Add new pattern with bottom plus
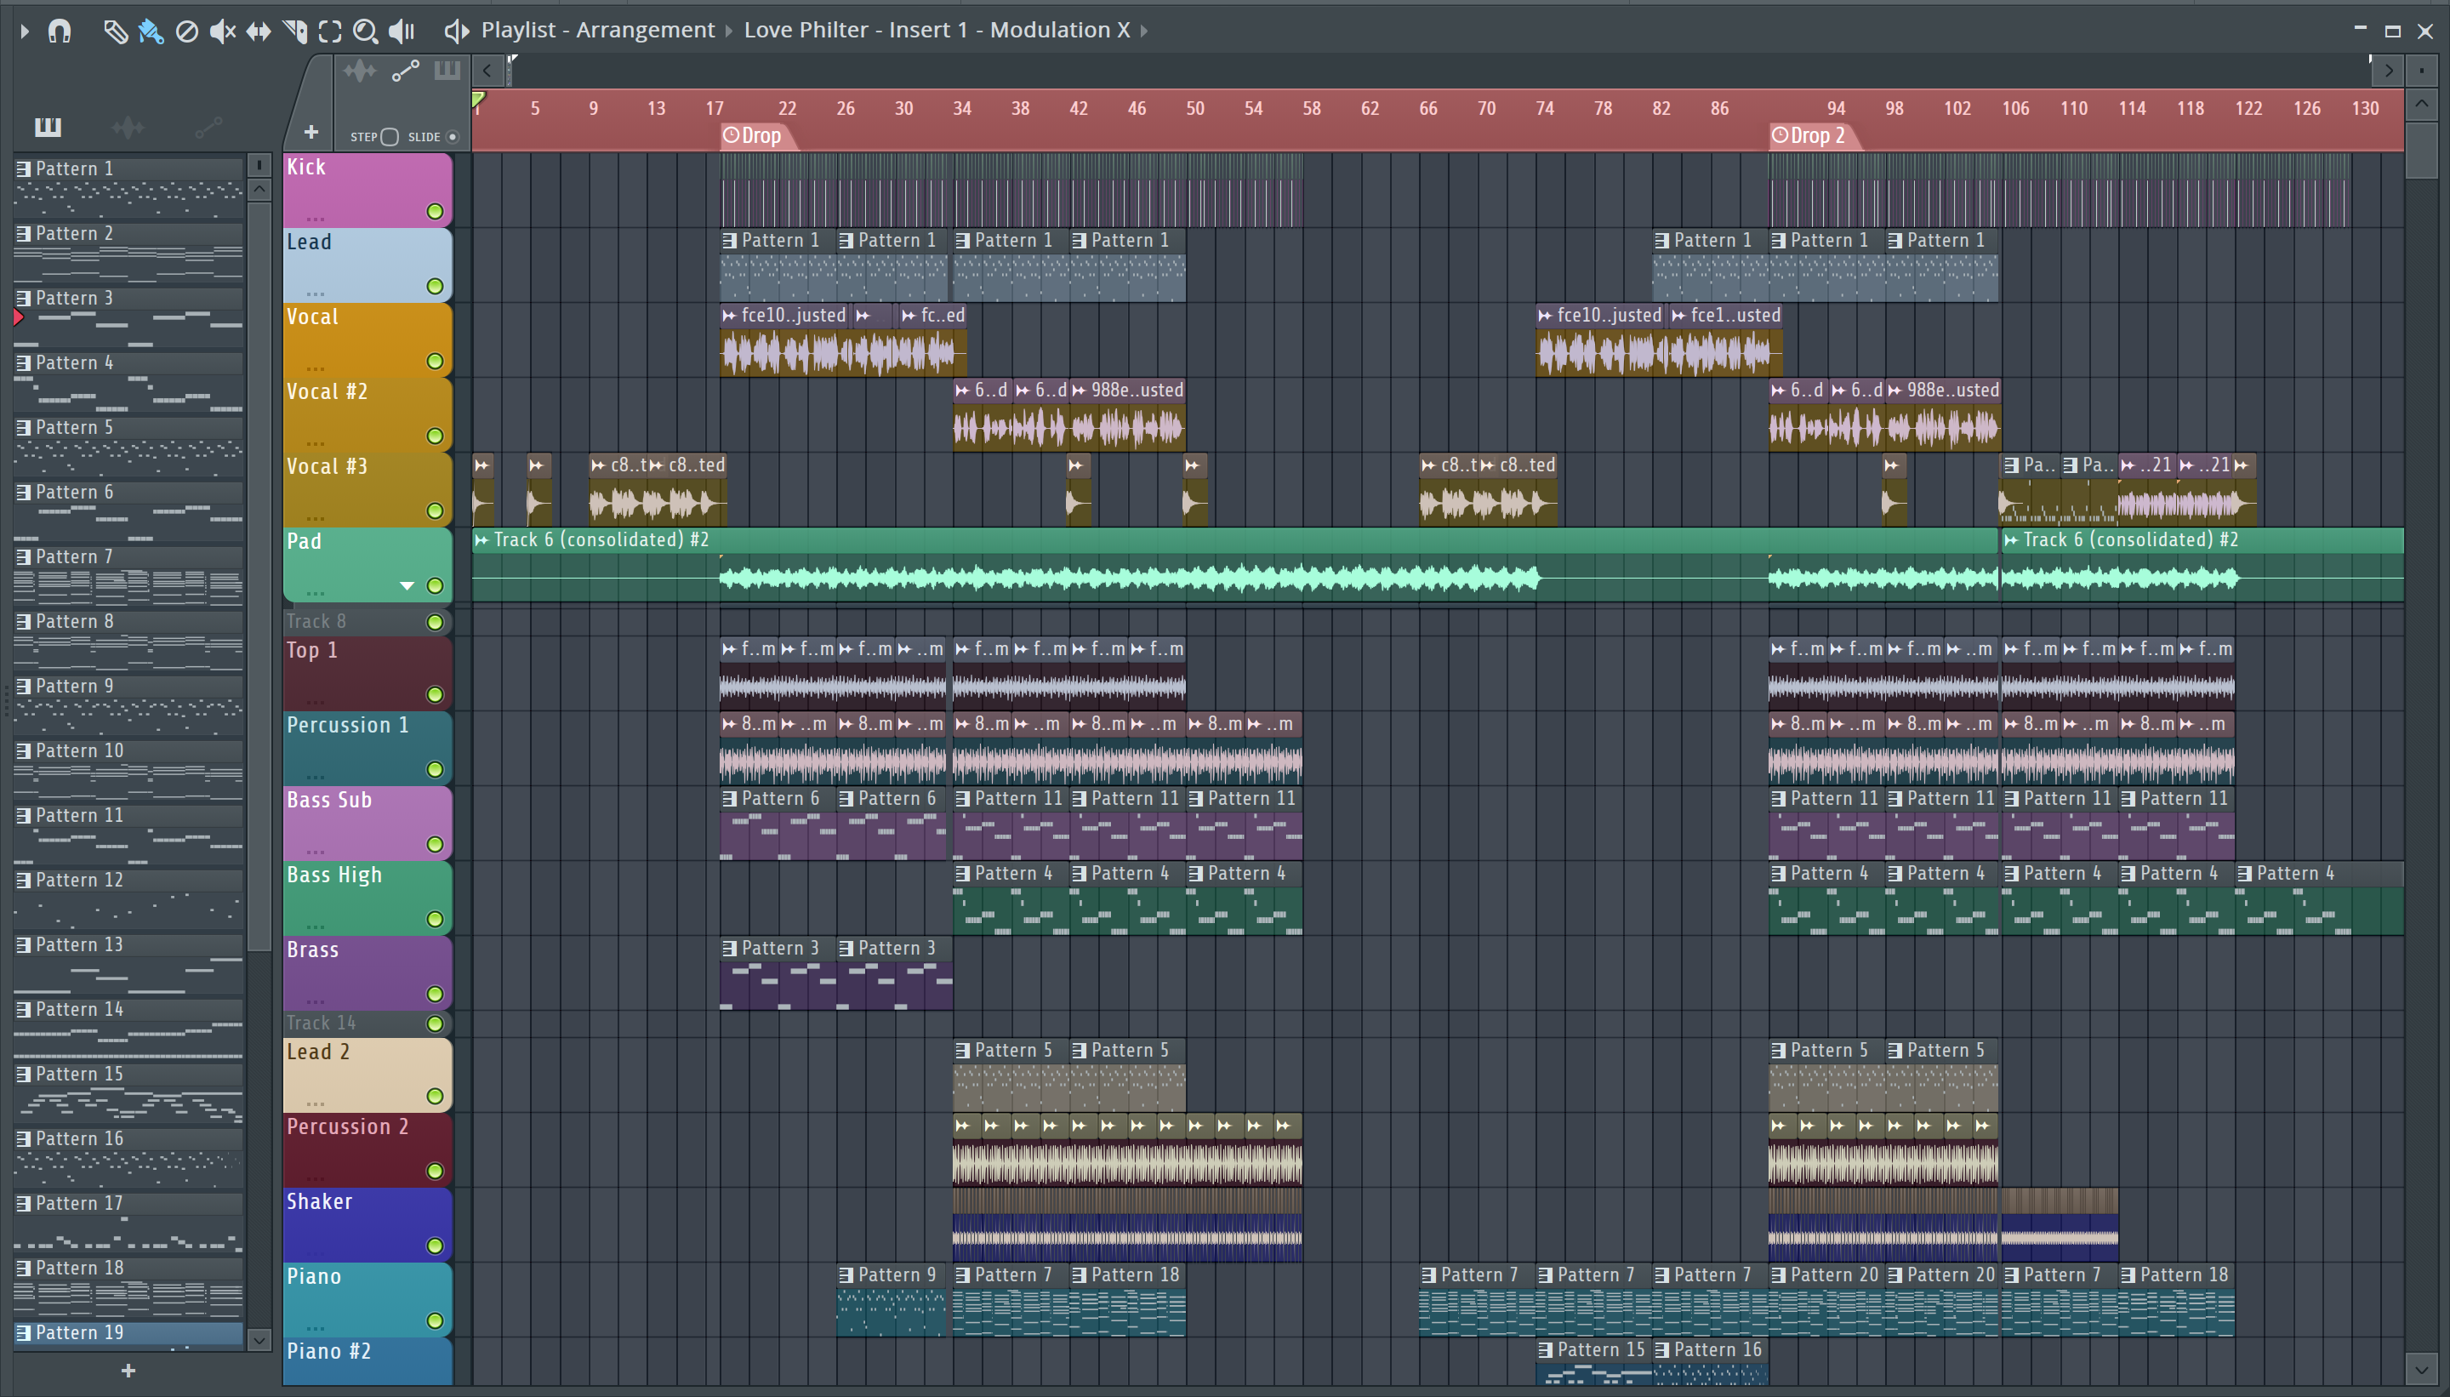The height and width of the screenshot is (1397, 2450). (128, 1370)
